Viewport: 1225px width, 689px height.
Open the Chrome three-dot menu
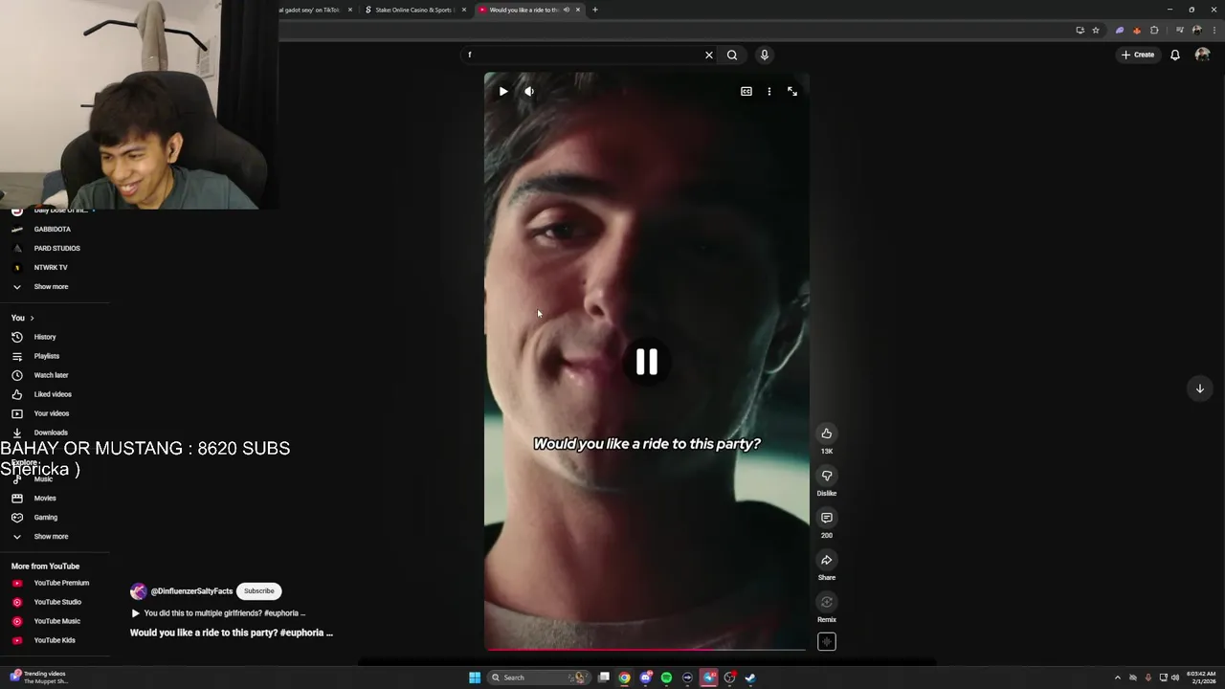[x=1214, y=31]
